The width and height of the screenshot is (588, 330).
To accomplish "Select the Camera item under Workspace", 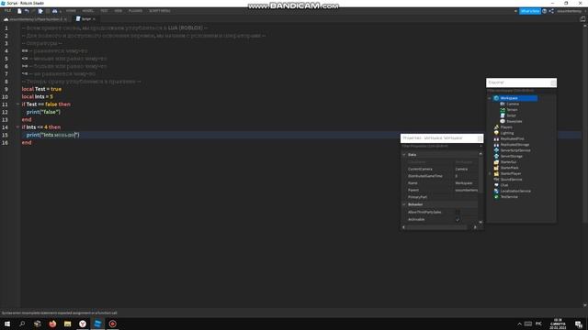I will [x=513, y=104].
